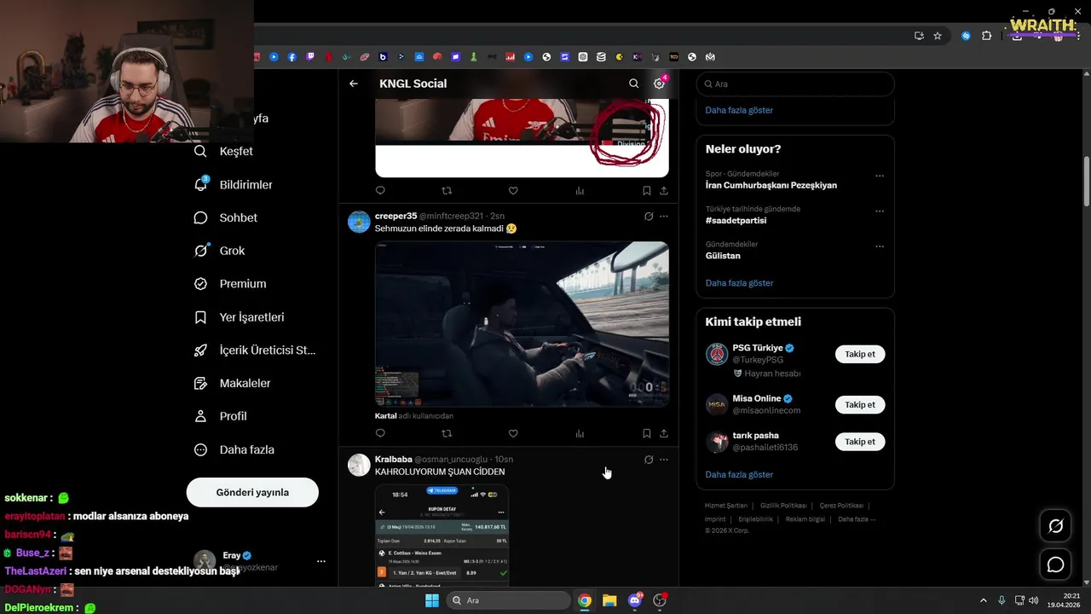1091x614 pixels.
Task: Open account menu dots beside Eray
Action: click(x=321, y=561)
